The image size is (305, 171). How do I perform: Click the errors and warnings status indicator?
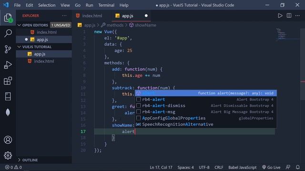coord(13,167)
